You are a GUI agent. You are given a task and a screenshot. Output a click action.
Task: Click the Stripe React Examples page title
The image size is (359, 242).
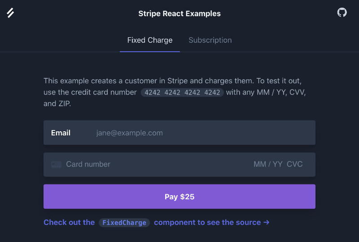click(179, 13)
